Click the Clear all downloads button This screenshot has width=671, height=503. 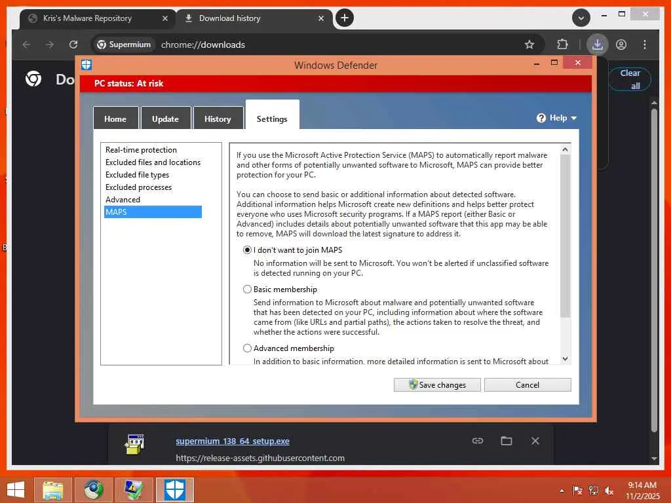pyautogui.click(x=630, y=79)
